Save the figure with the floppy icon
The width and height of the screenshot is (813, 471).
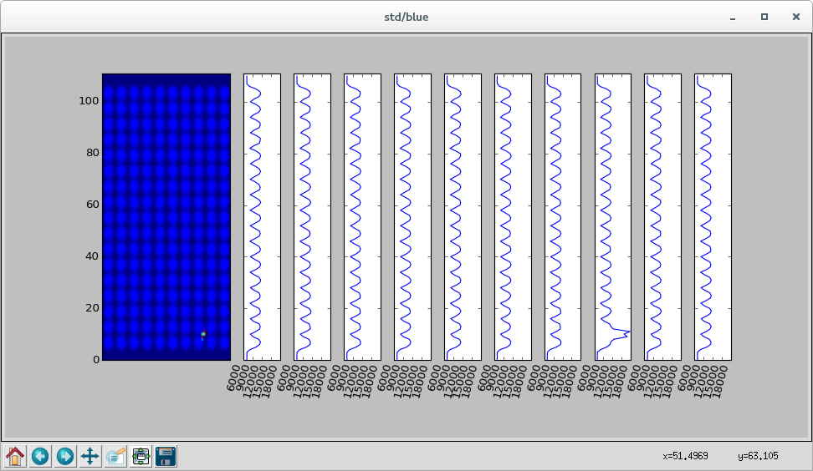point(166,456)
